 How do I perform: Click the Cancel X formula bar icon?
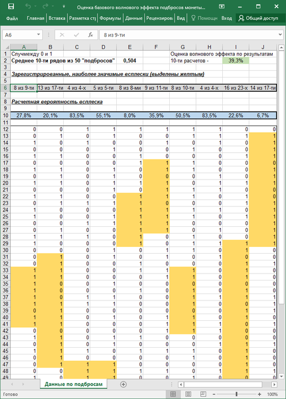62,35
